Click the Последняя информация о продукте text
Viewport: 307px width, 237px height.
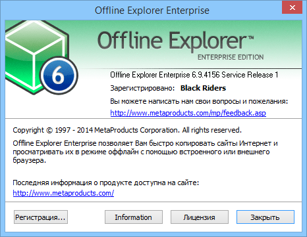coord(106,183)
